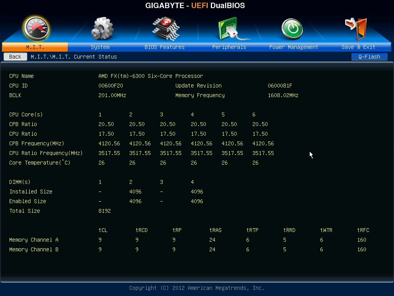Launch the Q-Flash utility button
The width and height of the screenshot is (394, 296).
pos(369,57)
